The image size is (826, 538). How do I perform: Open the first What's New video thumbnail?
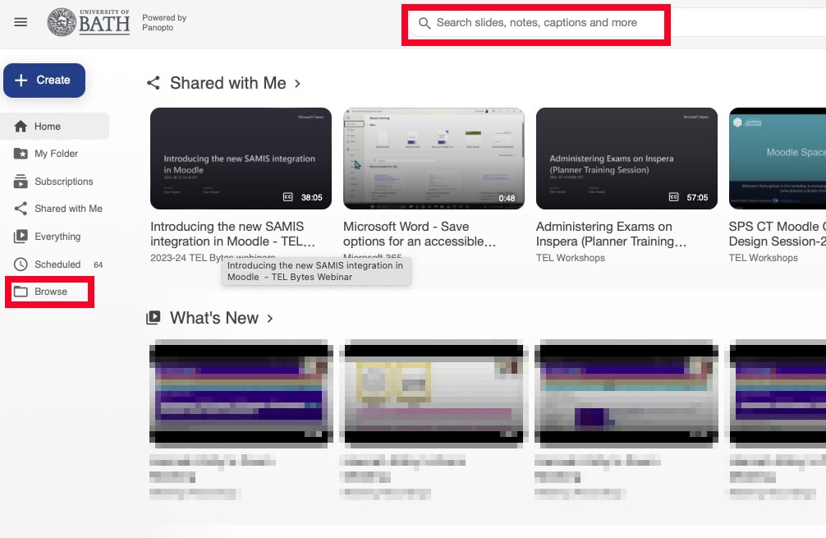tap(241, 393)
